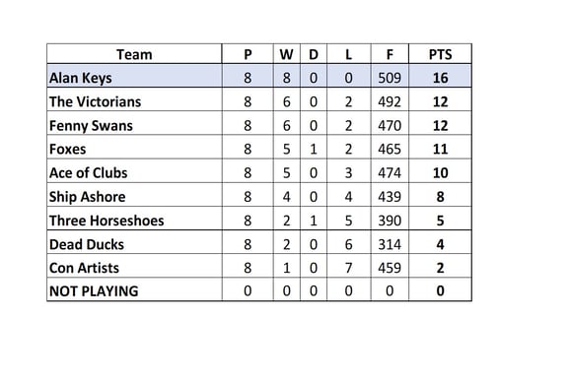Click the PTS column header
This screenshot has height=380, width=571.
coord(440,54)
